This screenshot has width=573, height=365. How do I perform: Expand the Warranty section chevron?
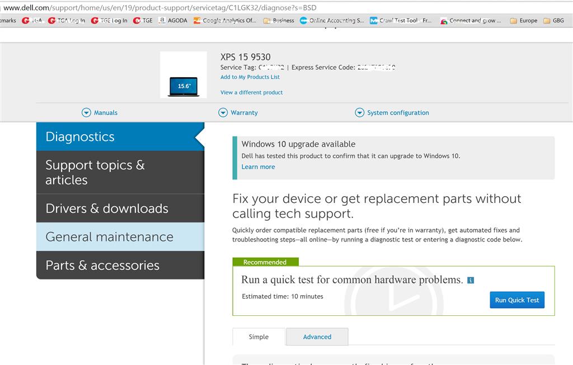click(x=223, y=112)
